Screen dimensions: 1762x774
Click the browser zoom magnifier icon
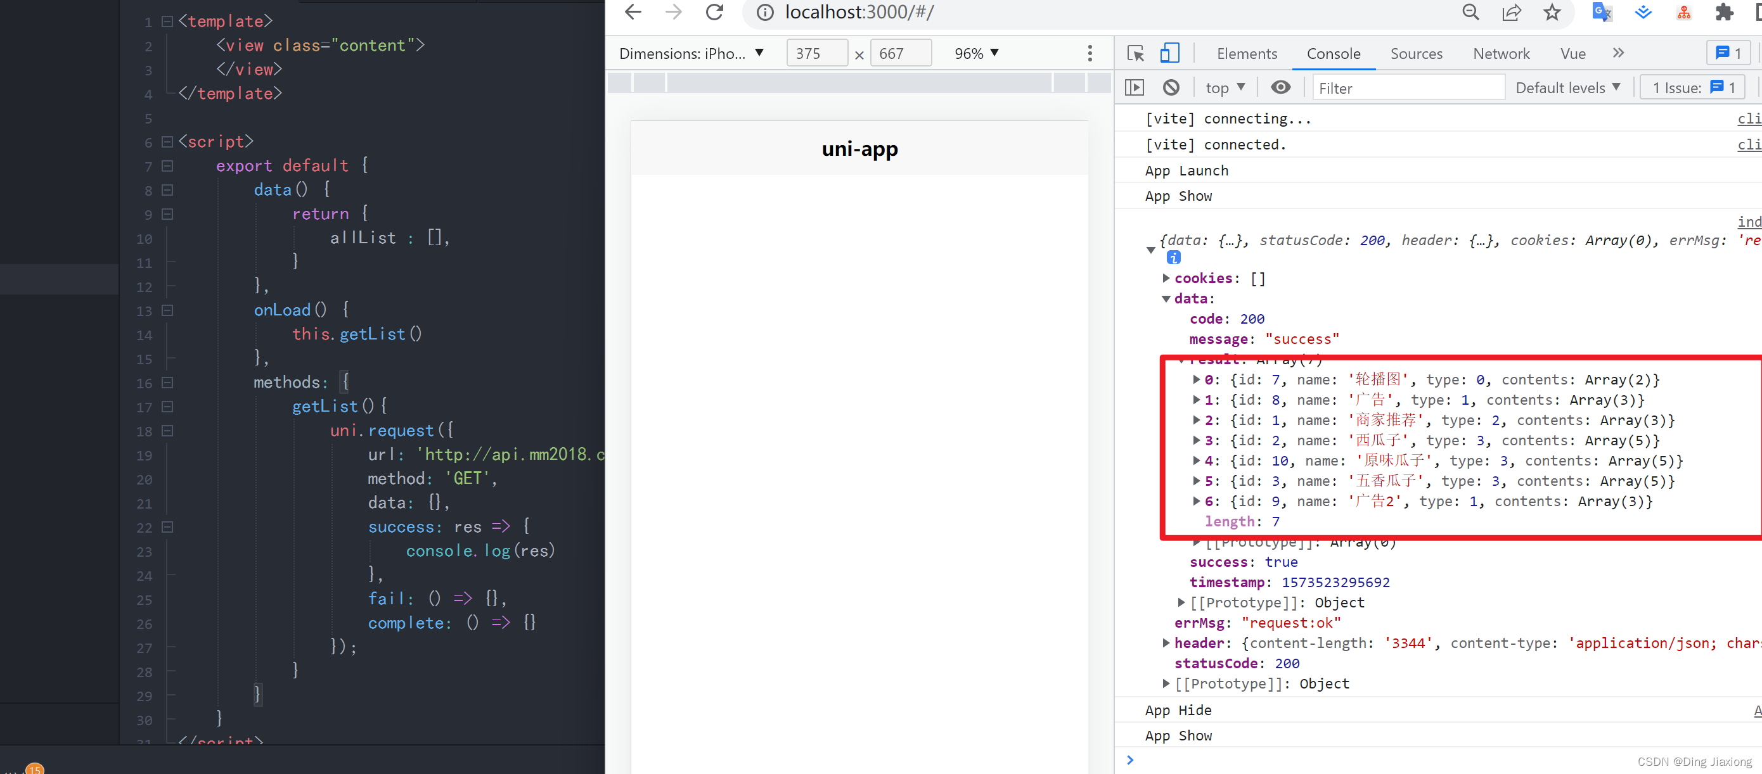point(1470,12)
